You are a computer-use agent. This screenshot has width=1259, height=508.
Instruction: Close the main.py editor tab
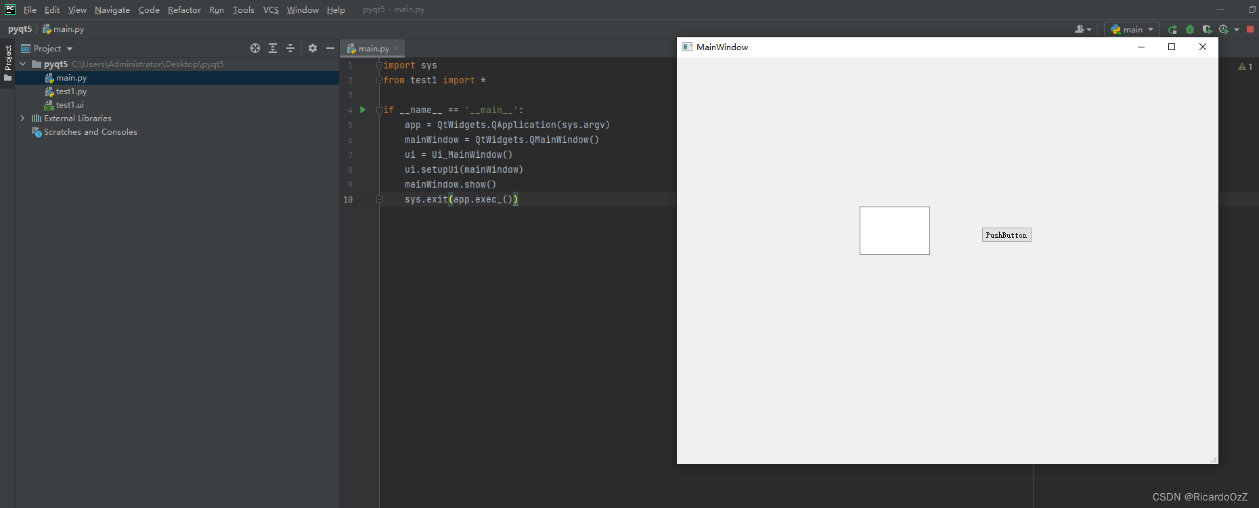click(x=397, y=48)
